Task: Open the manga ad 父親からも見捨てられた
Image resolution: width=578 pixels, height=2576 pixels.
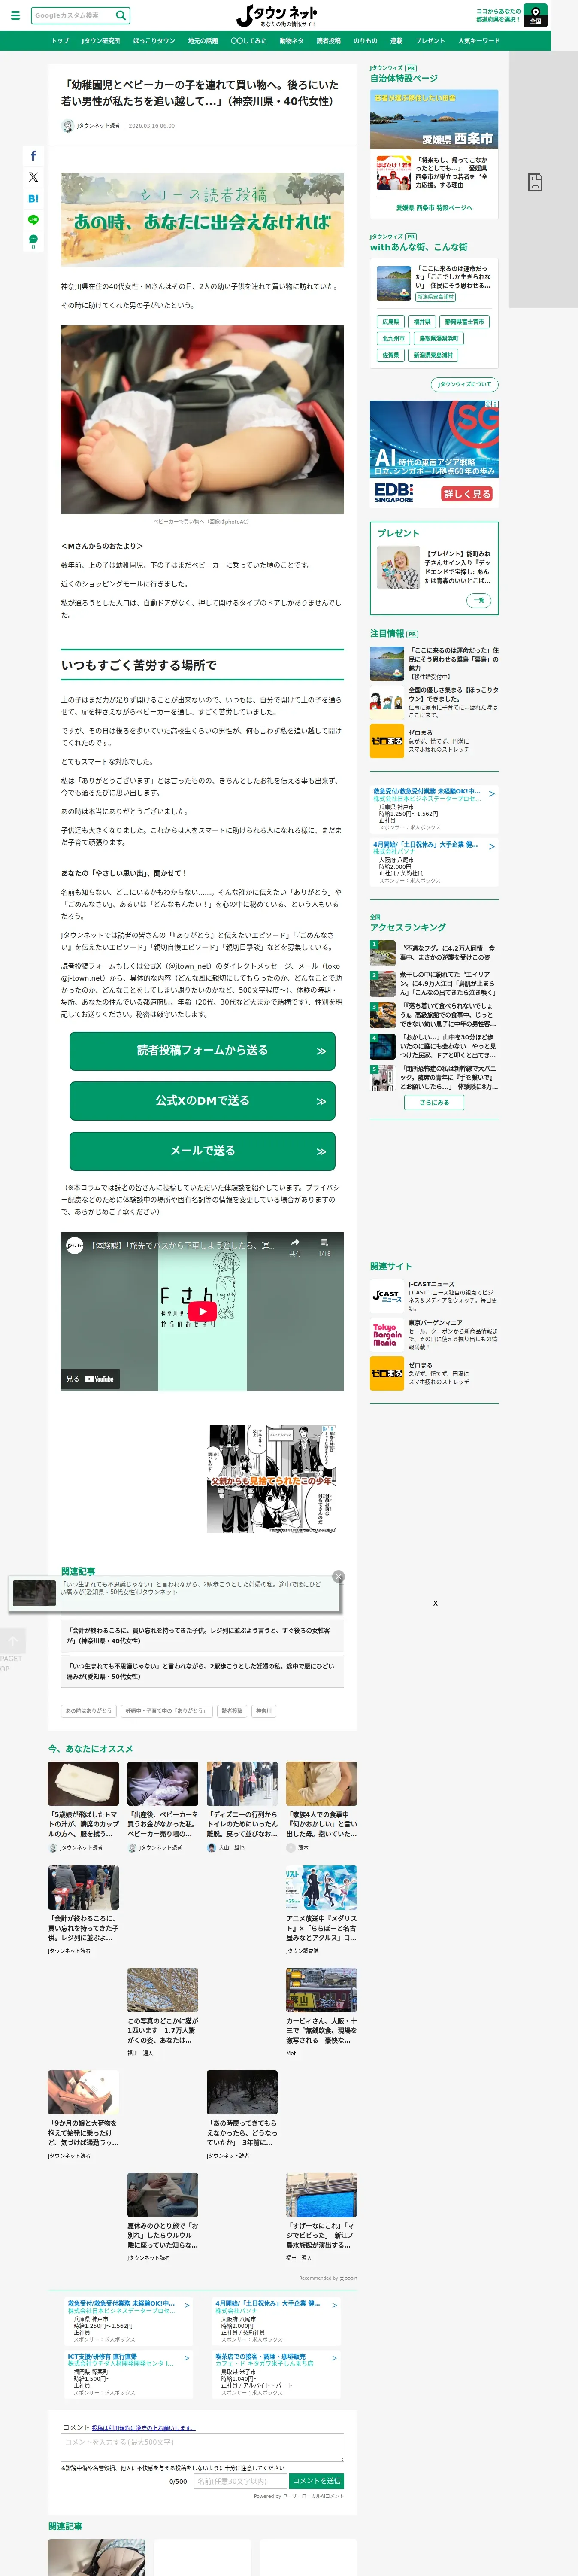Action: (x=272, y=1479)
